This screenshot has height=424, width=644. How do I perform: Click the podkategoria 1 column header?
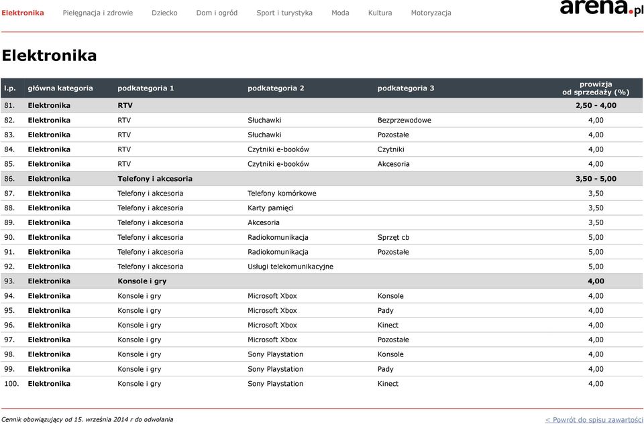146,88
